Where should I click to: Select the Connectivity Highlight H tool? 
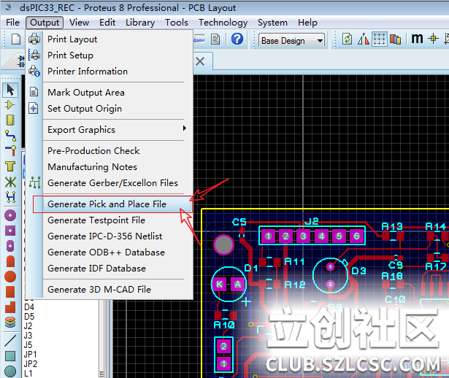tap(10, 197)
